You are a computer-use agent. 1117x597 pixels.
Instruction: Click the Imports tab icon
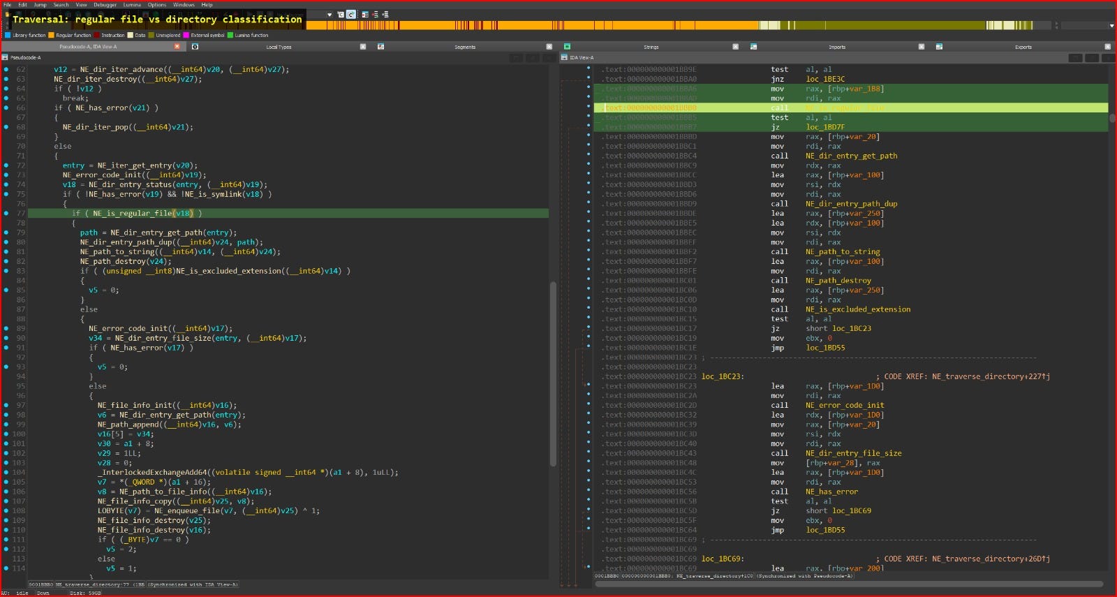pyautogui.click(x=753, y=47)
